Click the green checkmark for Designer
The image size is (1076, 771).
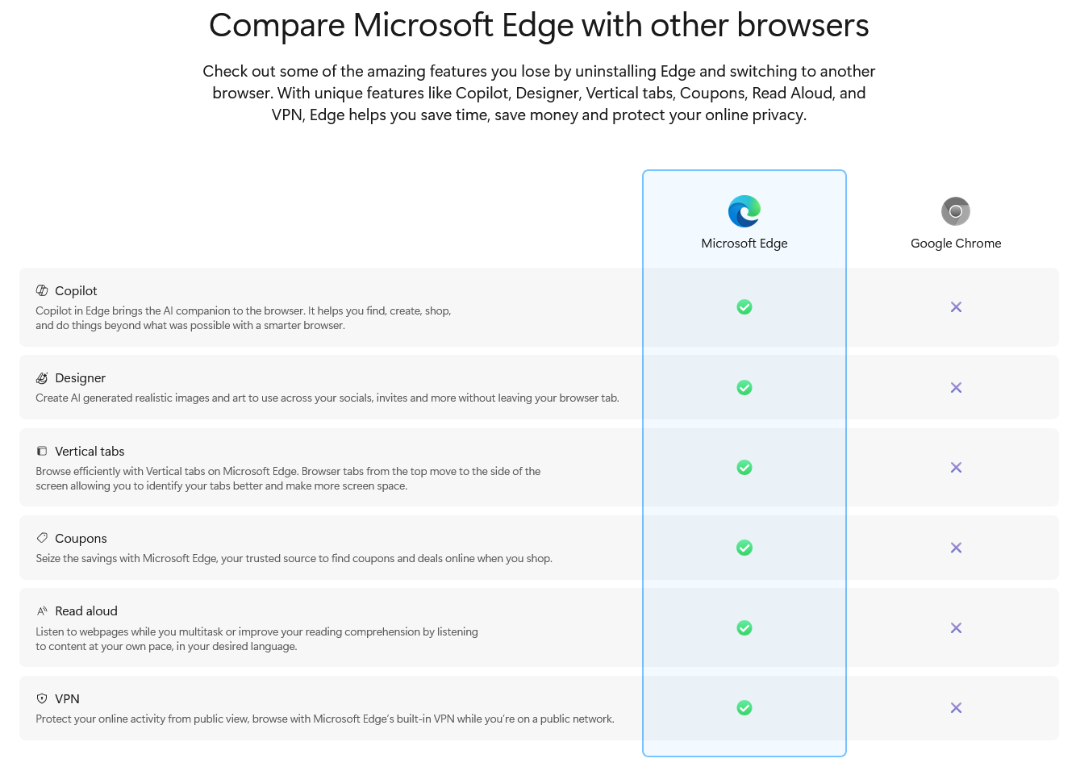744,388
